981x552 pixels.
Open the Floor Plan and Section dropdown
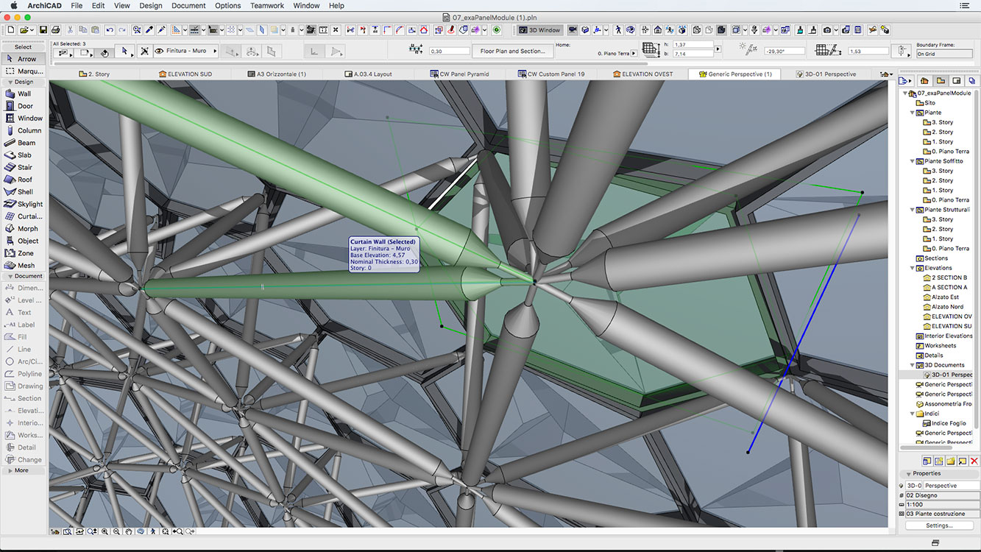[x=511, y=51]
